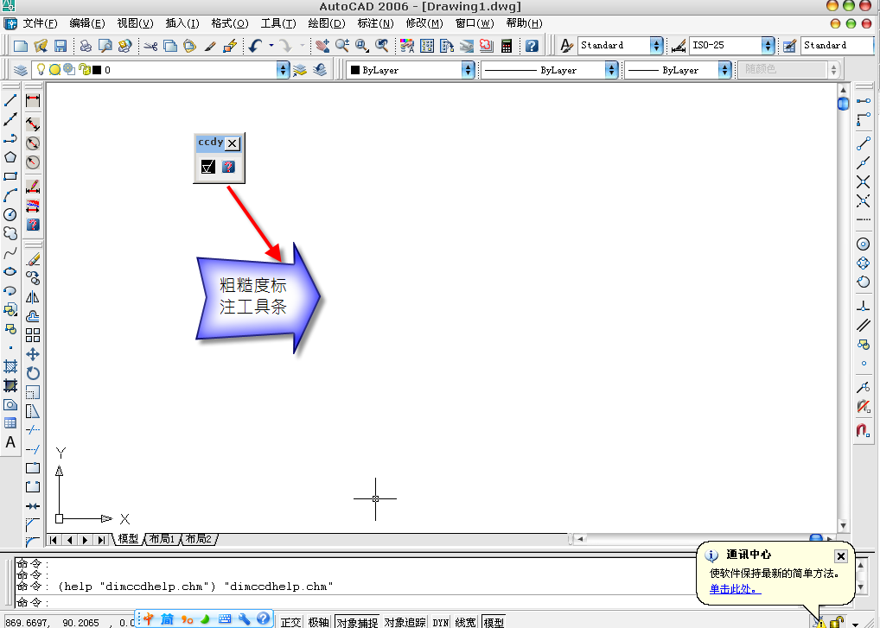Open the color control ByLayer dropdown
Image resolution: width=880 pixels, height=628 pixels.
tap(468, 70)
